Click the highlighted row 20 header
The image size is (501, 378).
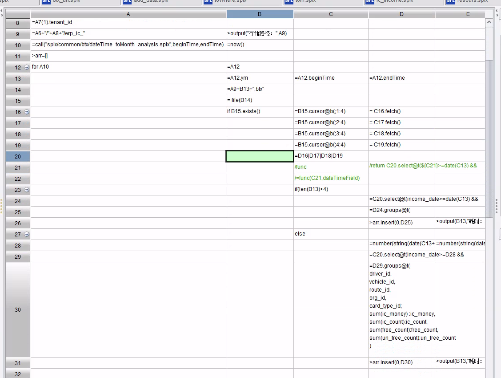(x=18, y=156)
